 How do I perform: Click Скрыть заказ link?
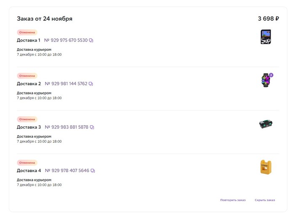265,200
